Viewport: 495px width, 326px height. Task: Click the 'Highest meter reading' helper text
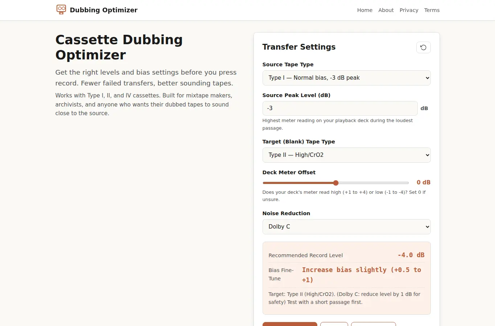(337, 124)
